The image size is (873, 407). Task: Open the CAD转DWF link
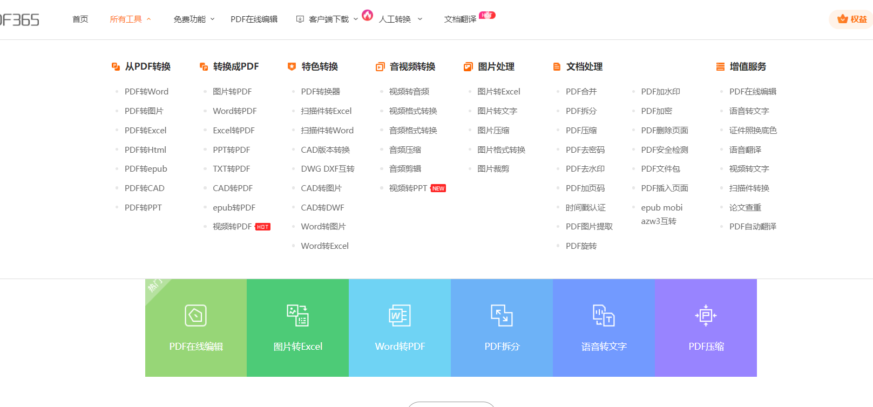coord(322,208)
